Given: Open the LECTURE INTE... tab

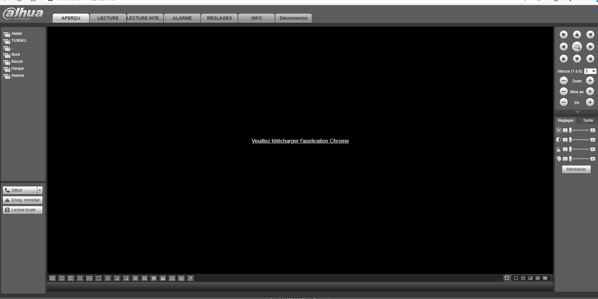Looking at the screenshot, I should point(145,18).
